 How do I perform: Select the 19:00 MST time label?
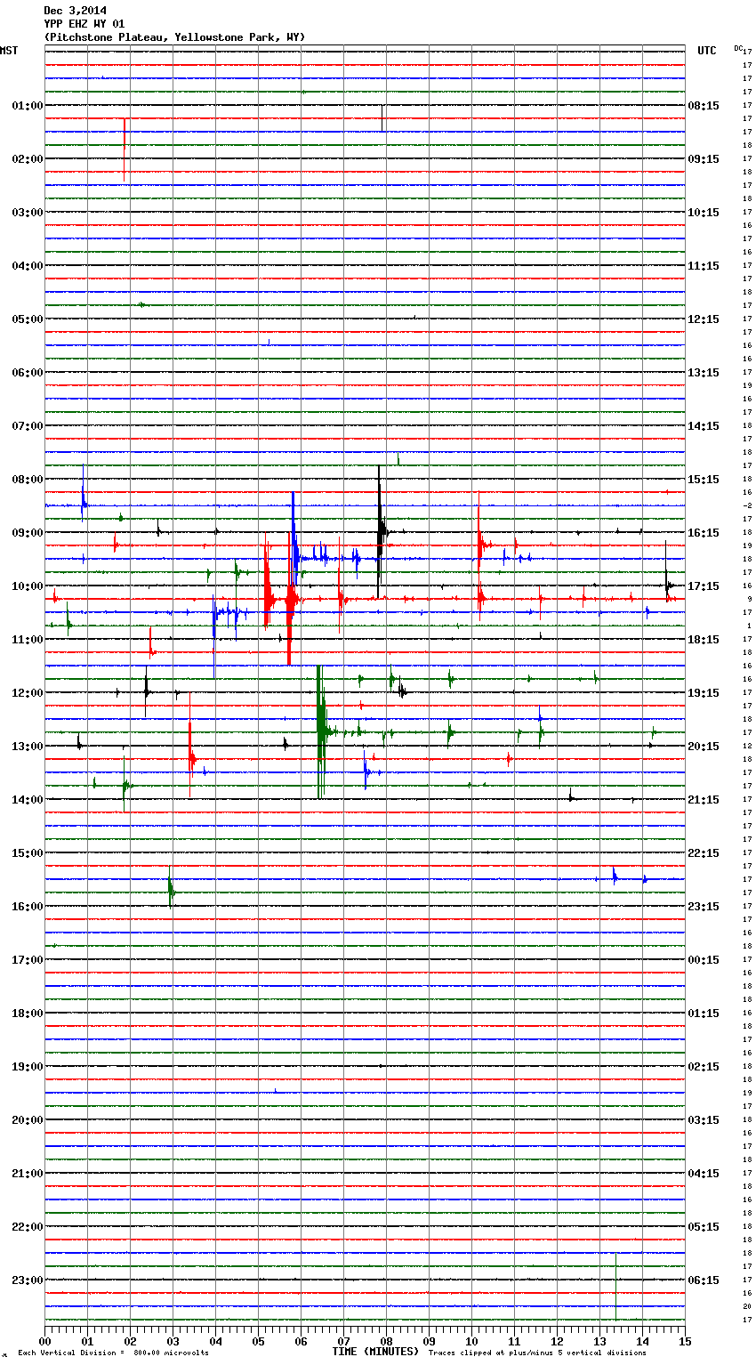click(x=28, y=1067)
